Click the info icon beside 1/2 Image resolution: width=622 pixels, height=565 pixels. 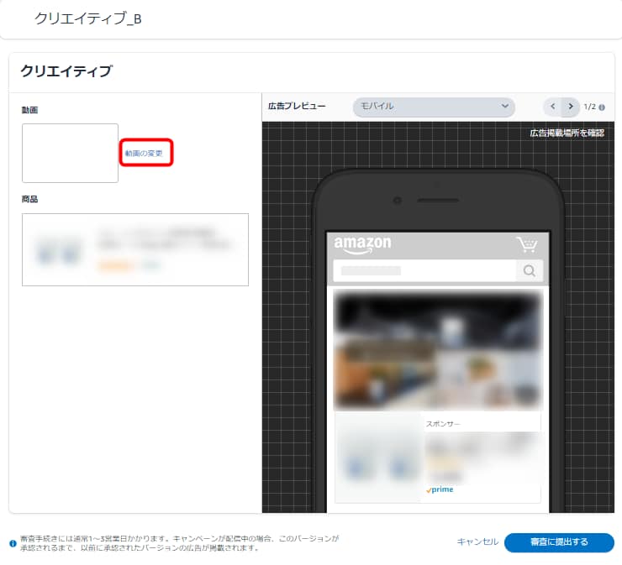602,107
